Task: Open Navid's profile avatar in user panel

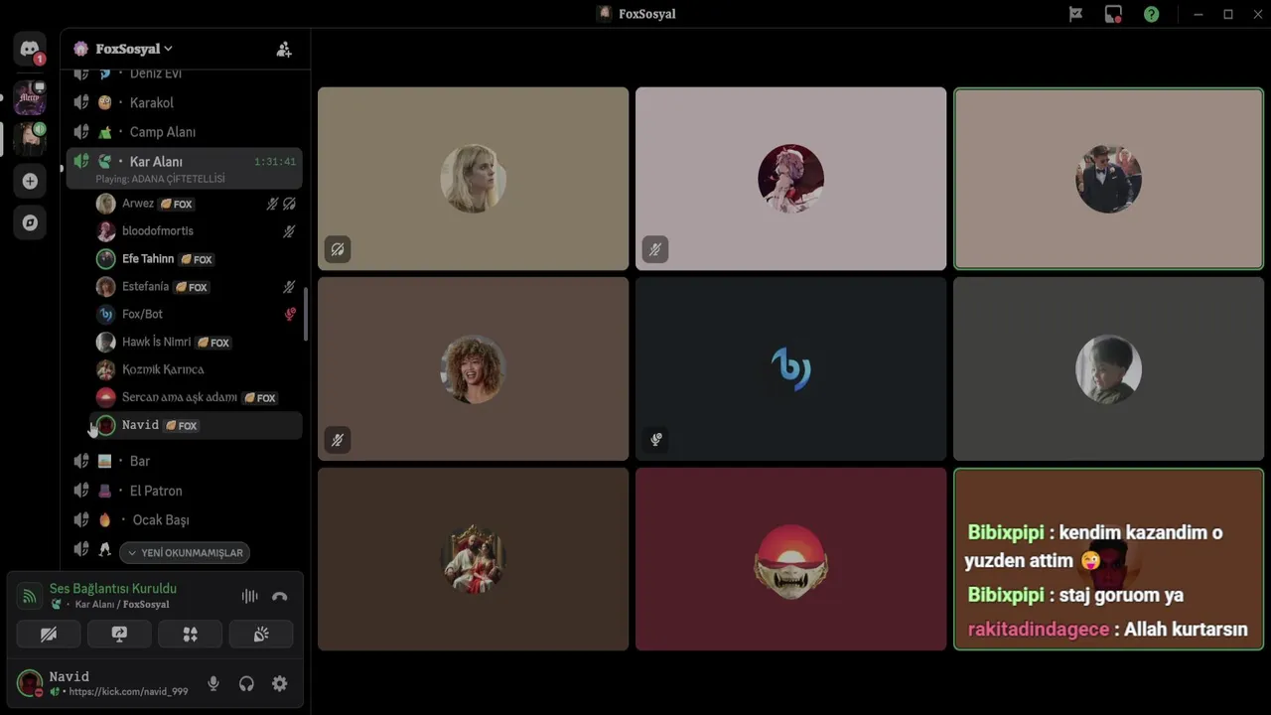Action: pyautogui.click(x=30, y=683)
